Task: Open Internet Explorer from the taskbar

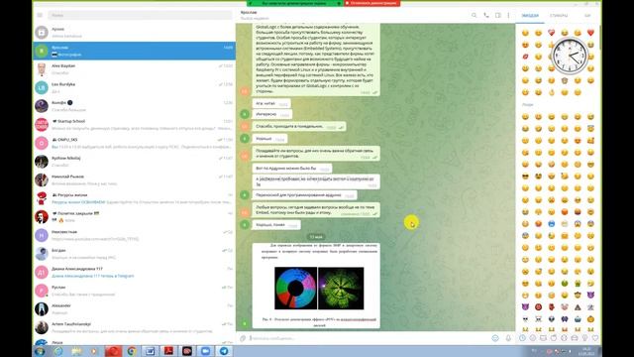Action: 58,351
